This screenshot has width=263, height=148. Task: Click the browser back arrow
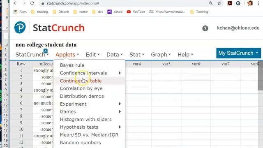point(15,3)
